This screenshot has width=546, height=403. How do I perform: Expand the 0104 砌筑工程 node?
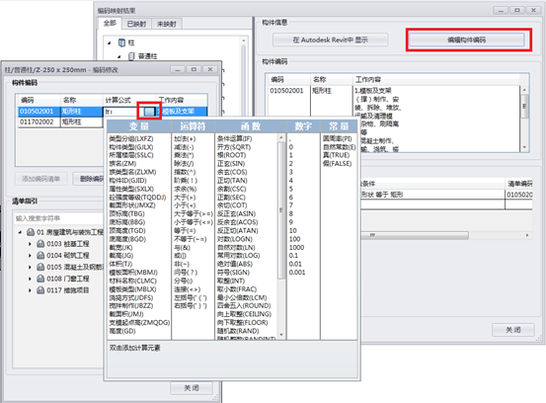click(30, 255)
